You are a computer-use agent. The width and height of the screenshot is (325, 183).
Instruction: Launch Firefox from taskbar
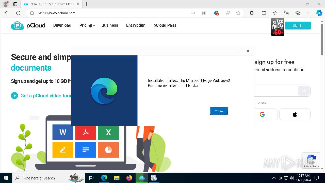coord(129,178)
